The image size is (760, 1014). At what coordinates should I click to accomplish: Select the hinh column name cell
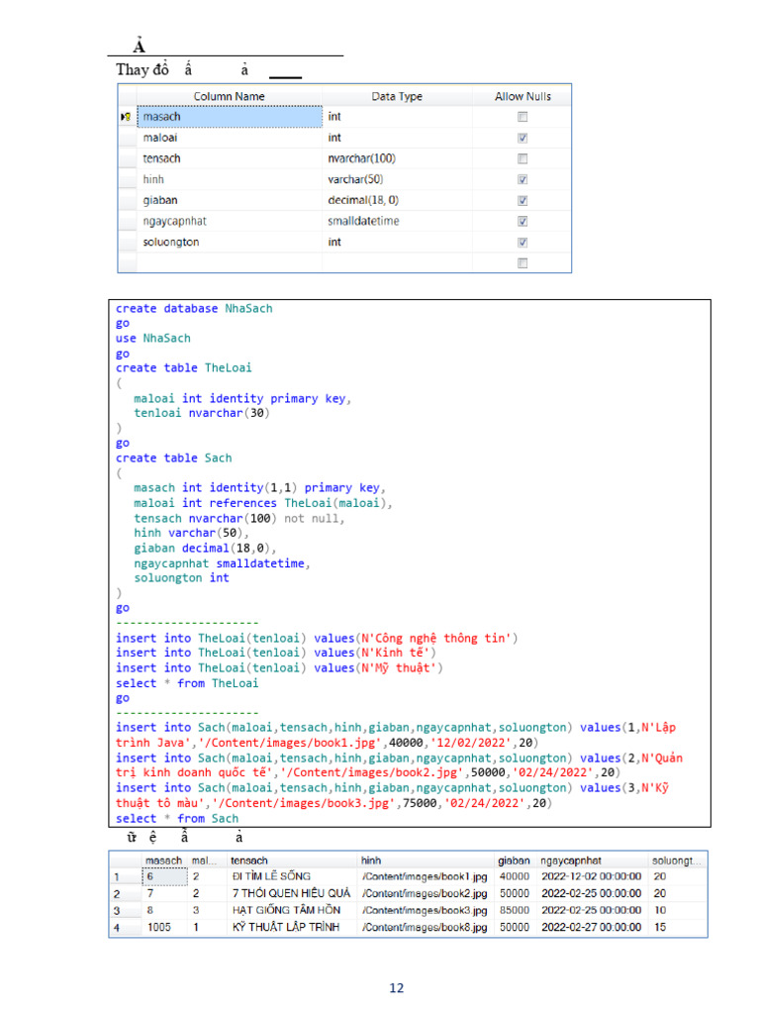230,180
